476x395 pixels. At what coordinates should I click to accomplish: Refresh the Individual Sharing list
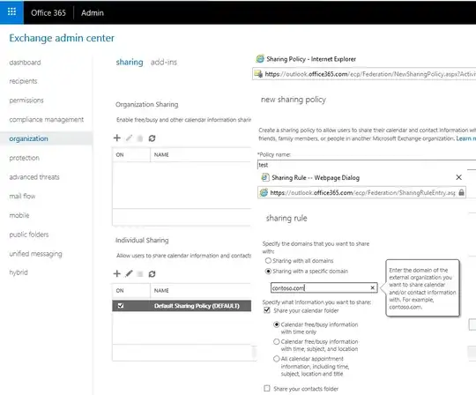pyautogui.click(x=152, y=274)
